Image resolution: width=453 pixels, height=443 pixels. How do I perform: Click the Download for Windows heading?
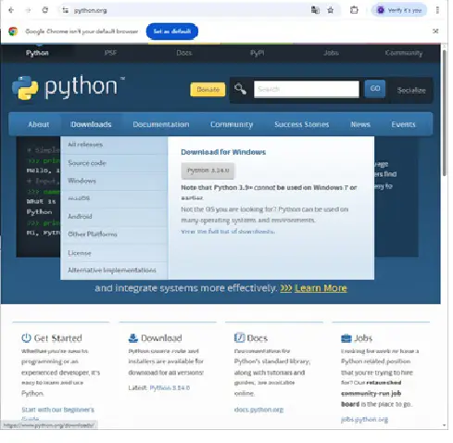pyautogui.click(x=223, y=152)
